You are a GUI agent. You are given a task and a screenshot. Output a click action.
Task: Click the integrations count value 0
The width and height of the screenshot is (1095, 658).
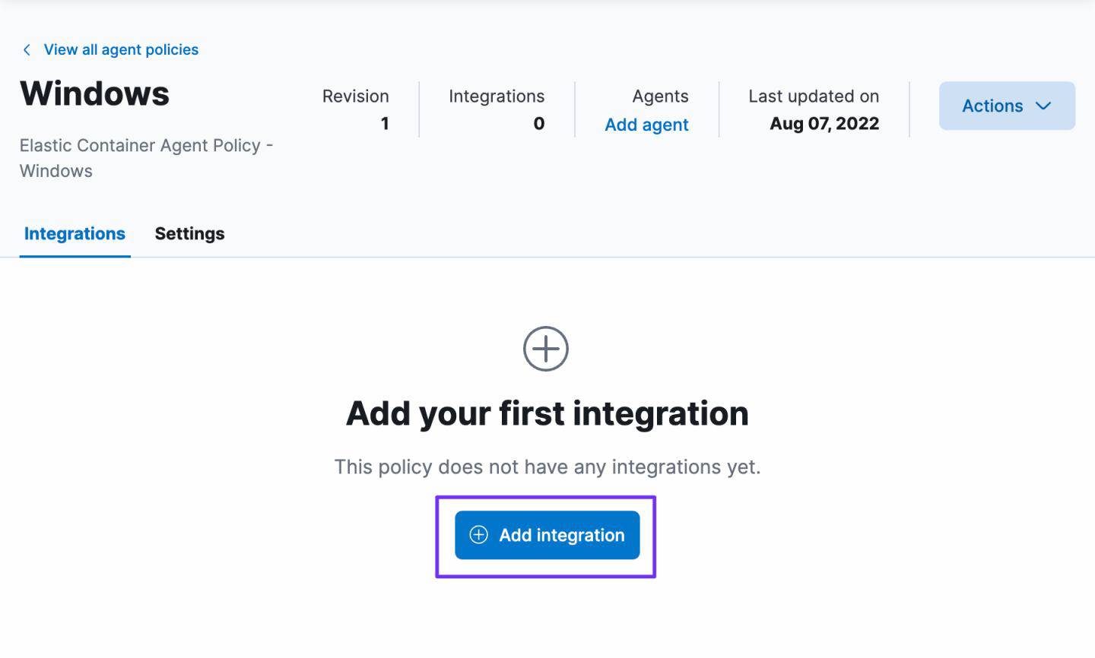click(x=538, y=124)
